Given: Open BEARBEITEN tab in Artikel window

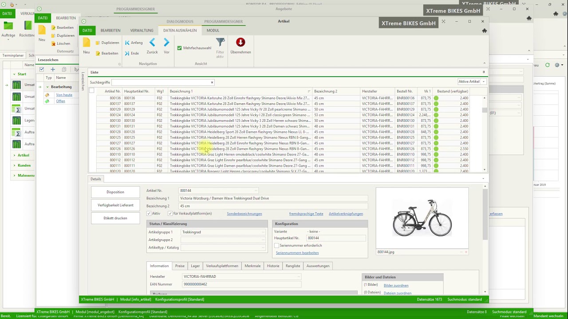Looking at the screenshot, I should [x=110, y=31].
